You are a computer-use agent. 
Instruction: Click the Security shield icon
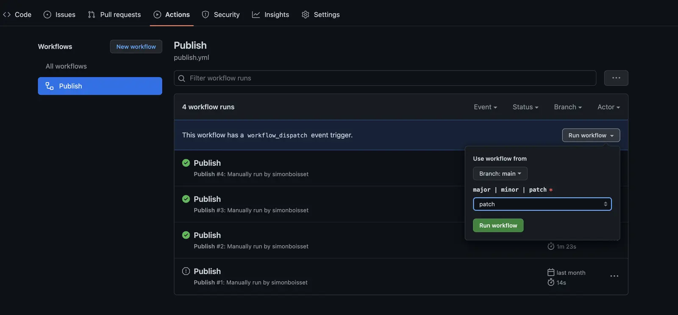pyautogui.click(x=206, y=14)
